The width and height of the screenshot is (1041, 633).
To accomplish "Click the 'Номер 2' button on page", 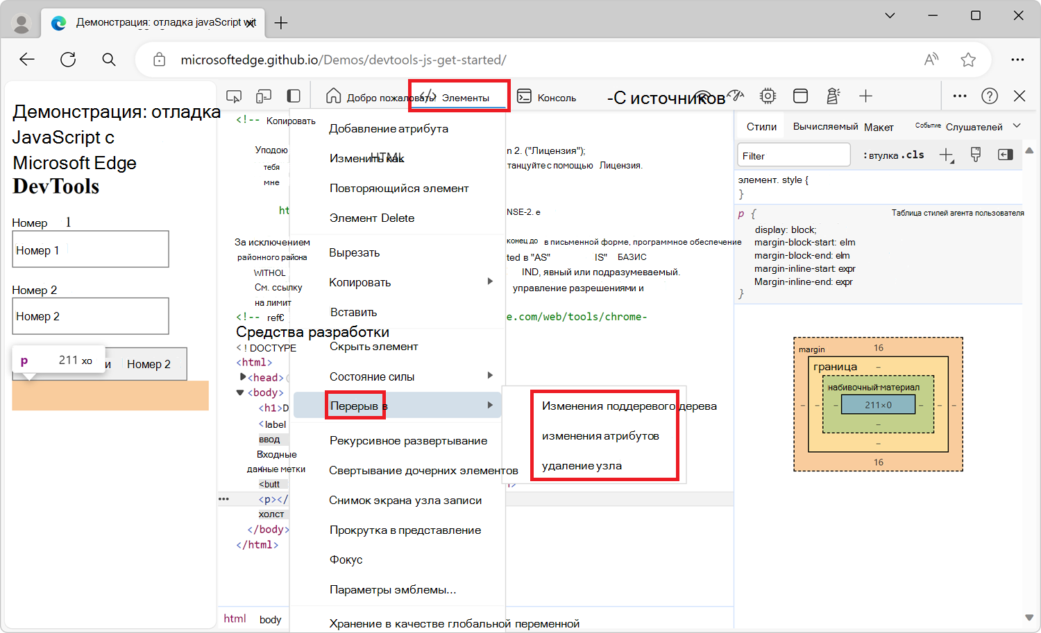I will [149, 365].
